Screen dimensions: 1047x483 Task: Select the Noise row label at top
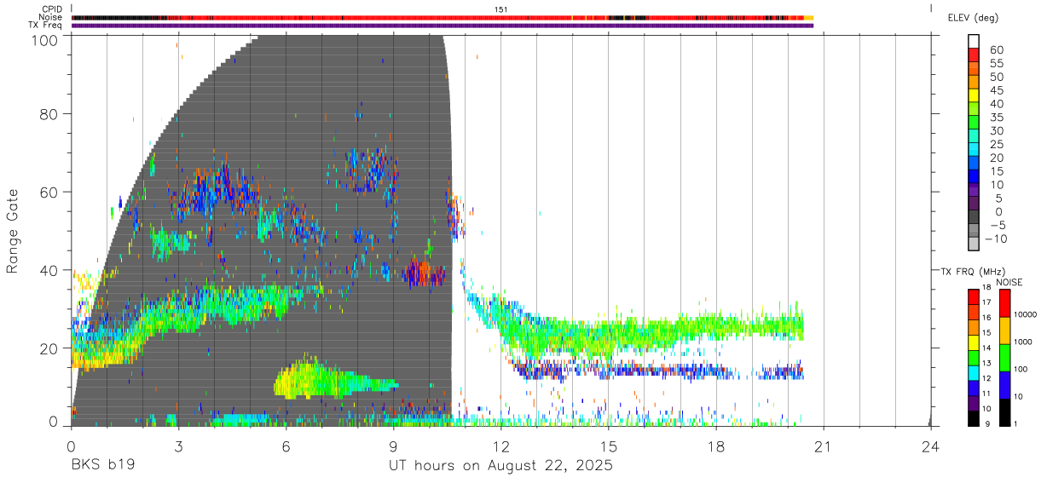[x=51, y=17]
